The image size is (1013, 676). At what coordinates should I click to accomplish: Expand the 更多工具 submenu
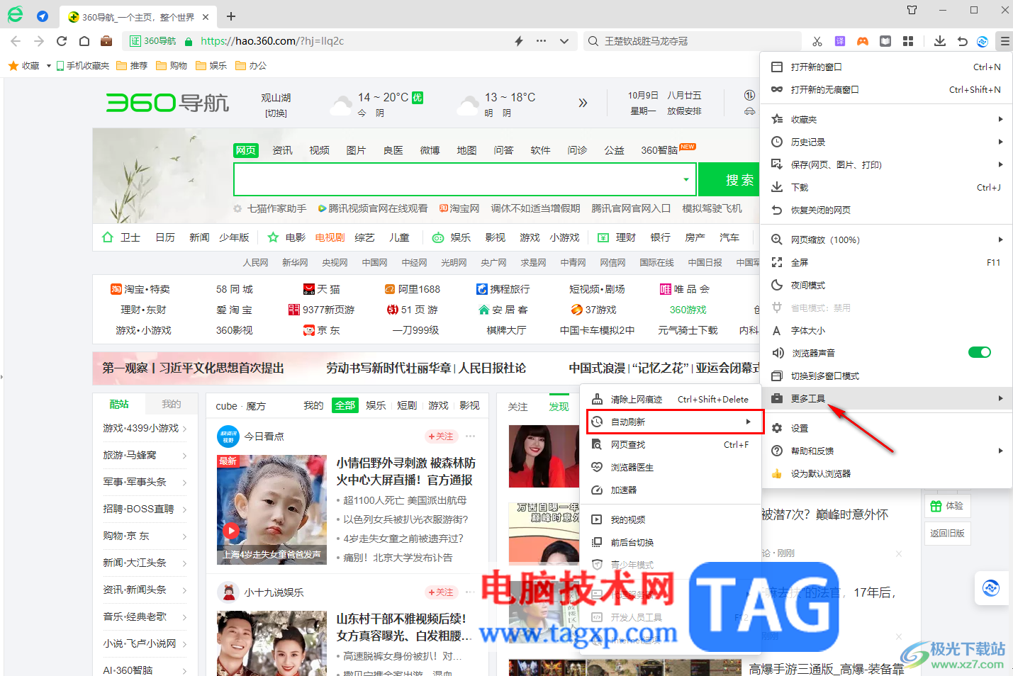tap(886, 398)
